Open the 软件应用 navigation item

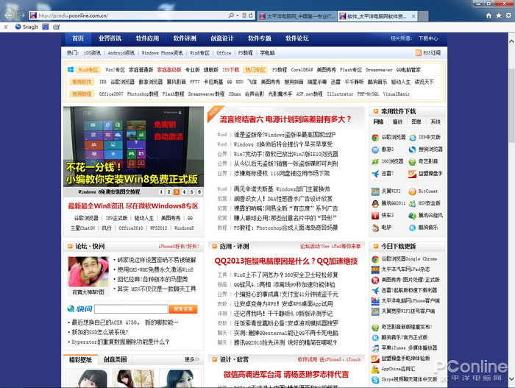click(x=147, y=38)
